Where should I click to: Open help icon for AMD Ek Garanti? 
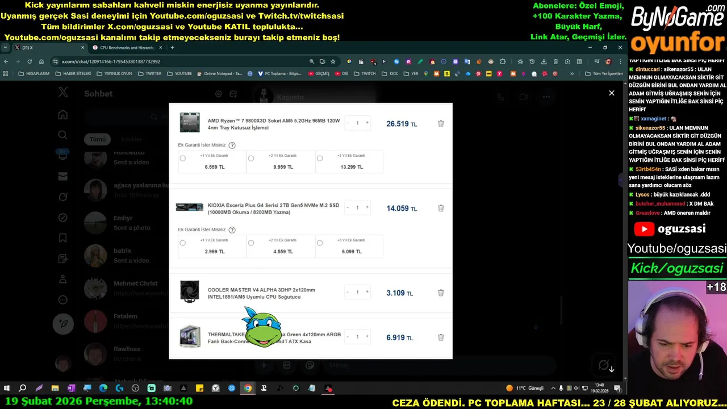(x=232, y=145)
